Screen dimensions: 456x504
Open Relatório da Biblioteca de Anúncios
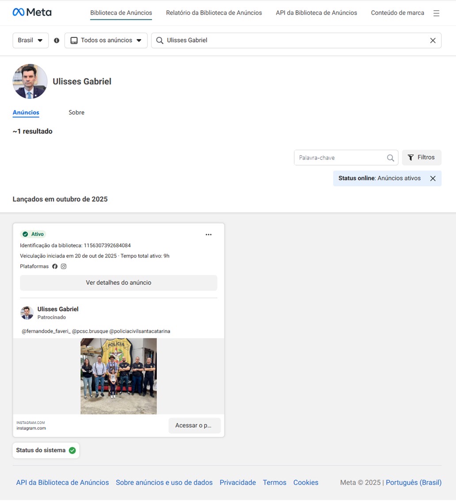(214, 13)
